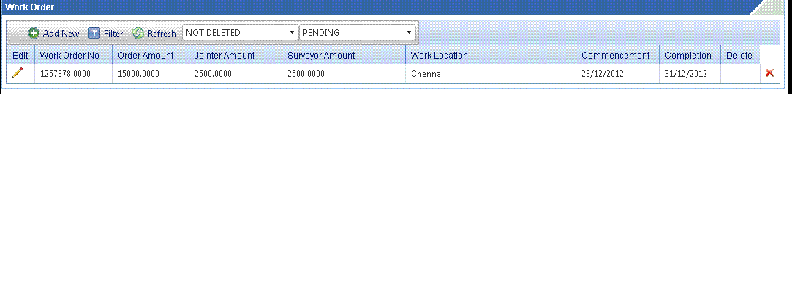Select the cell 15000.0000
The image size is (792, 281).
click(151, 73)
